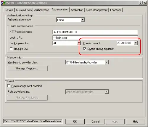Click the Membership Manage Providers button
The image size is (148, 127).
click(x=27, y=69)
